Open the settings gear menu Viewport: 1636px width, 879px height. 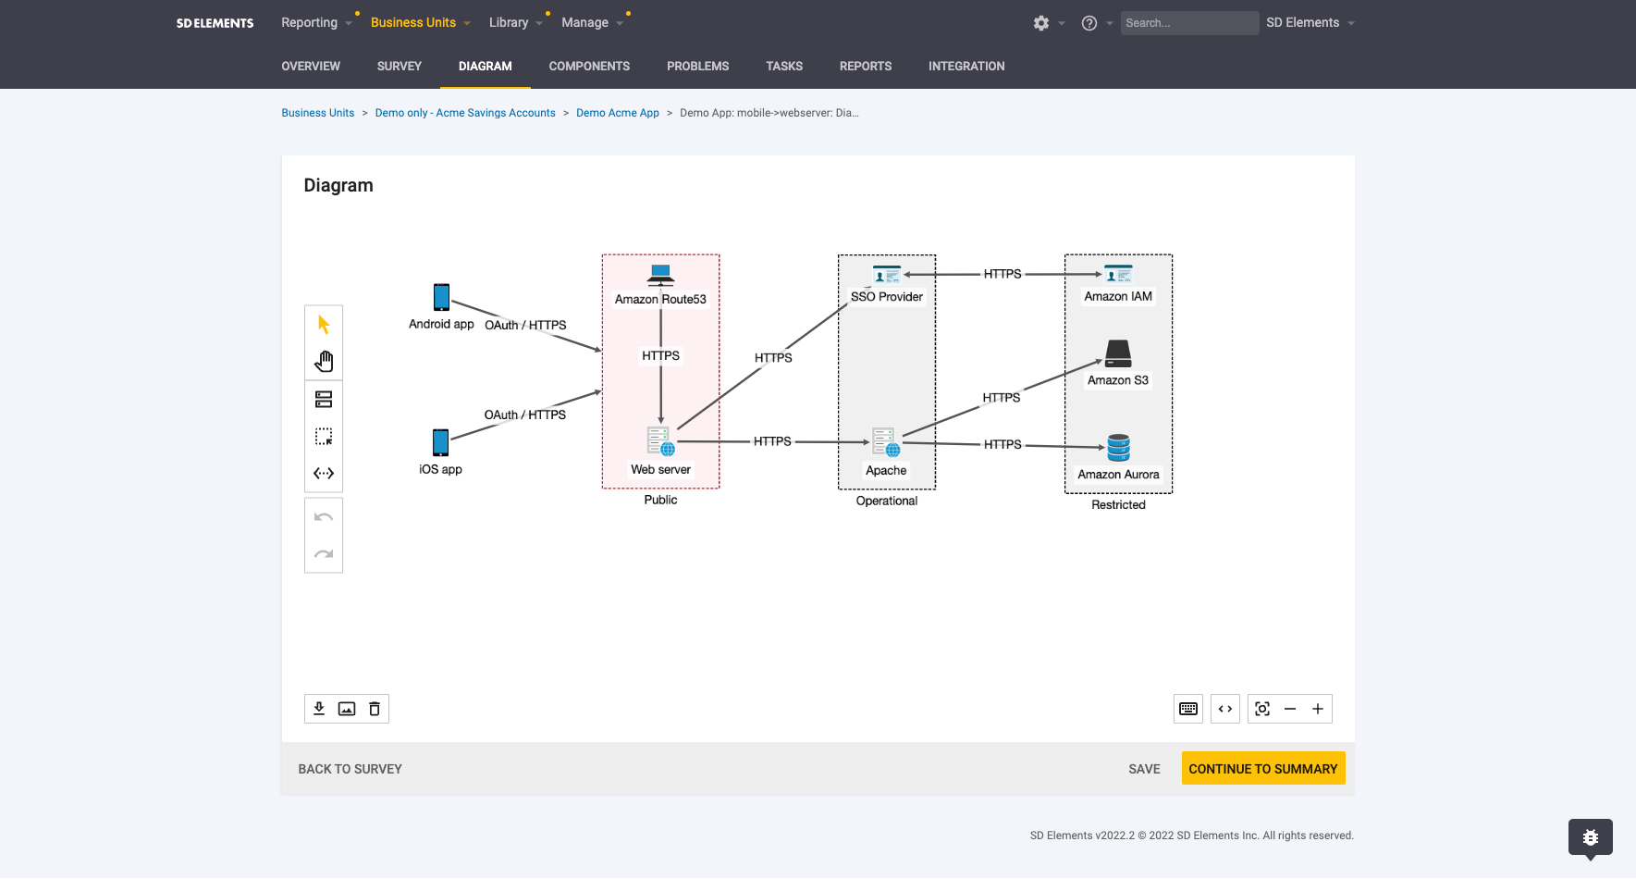click(x=1041, y=23)
